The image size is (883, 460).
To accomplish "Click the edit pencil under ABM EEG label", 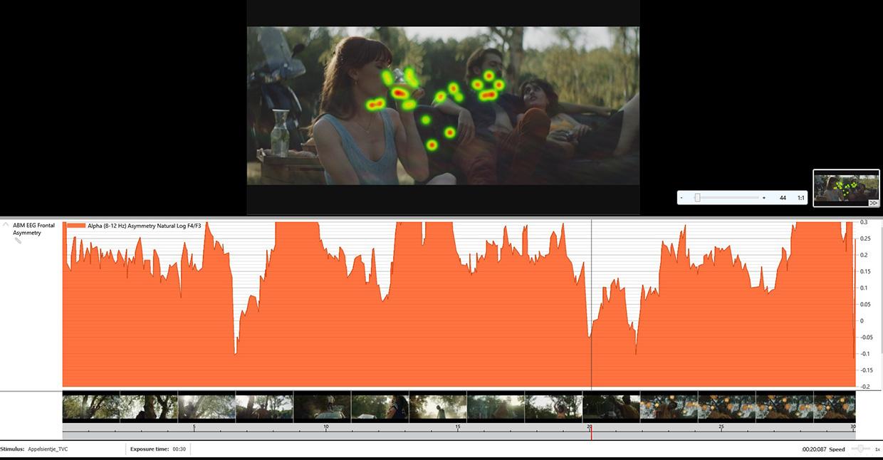I will [x=18, y=241].
